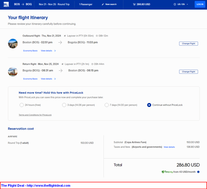View details of the outbound flight
The image size is (207, 189).
46,51
